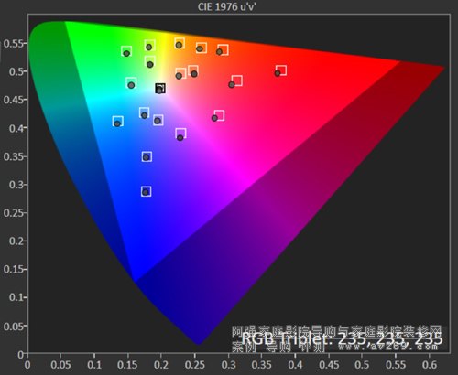Viewport: 458px width, 375px height.
Task: Click the 0.25 label on the horizontal axis
Action: pos(195,364)
